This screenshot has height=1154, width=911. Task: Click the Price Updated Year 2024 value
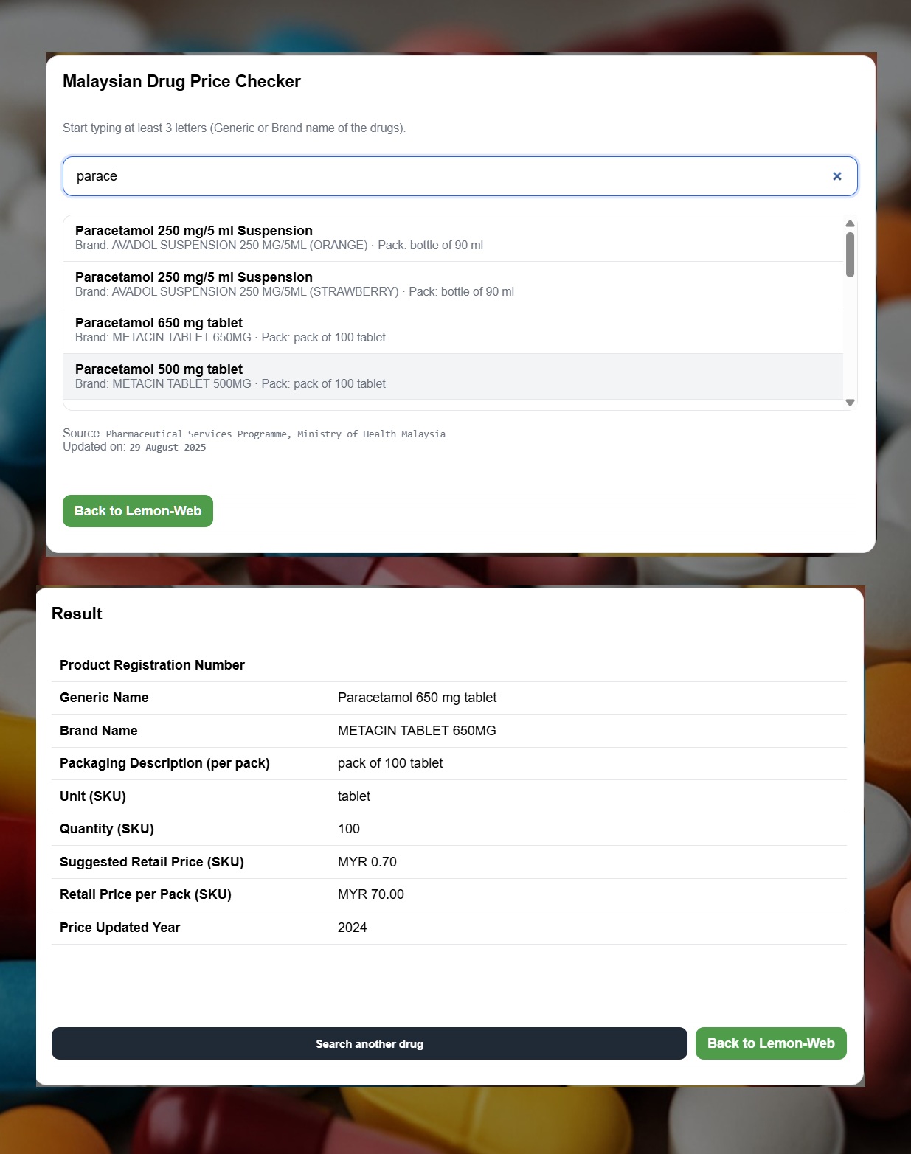352,928
